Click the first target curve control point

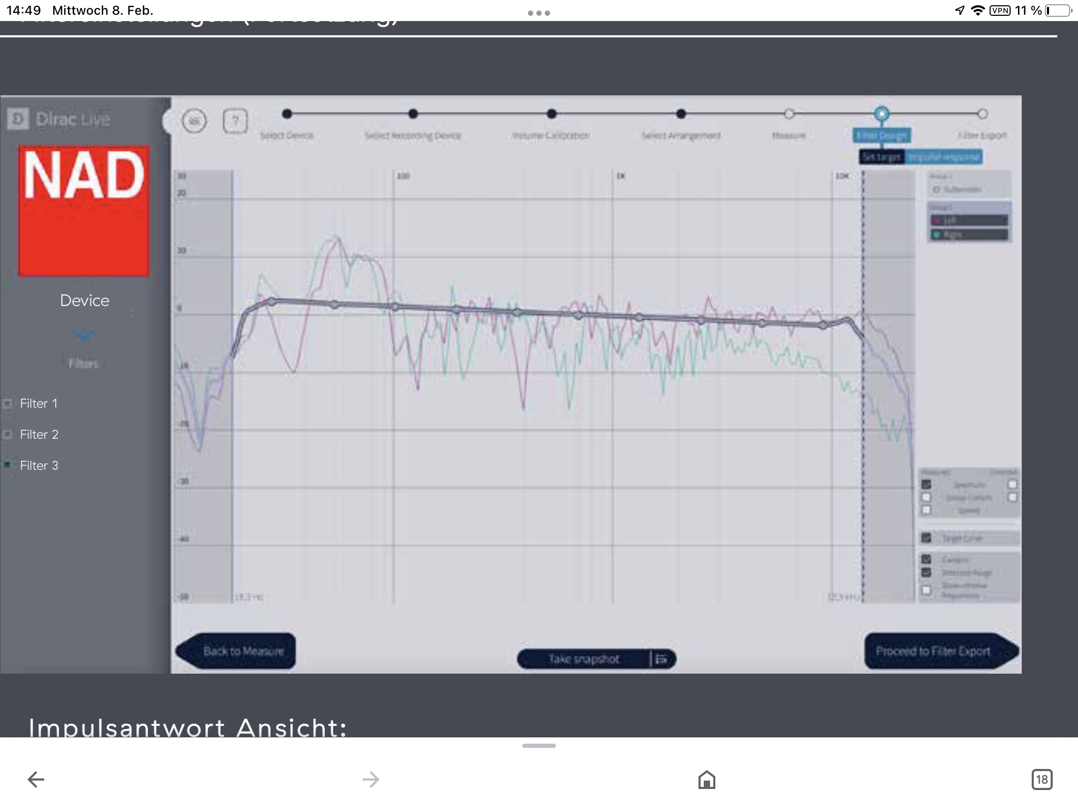click(272, 301)
